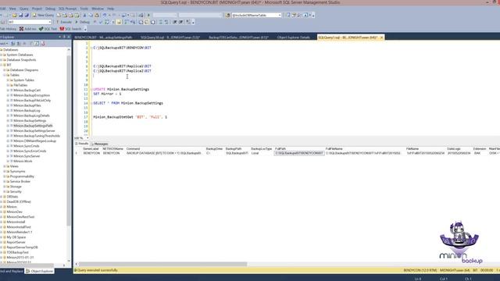Click the Parse checkmark icon
This screenshot has height=281, width=500.
[x=101, y=22]
